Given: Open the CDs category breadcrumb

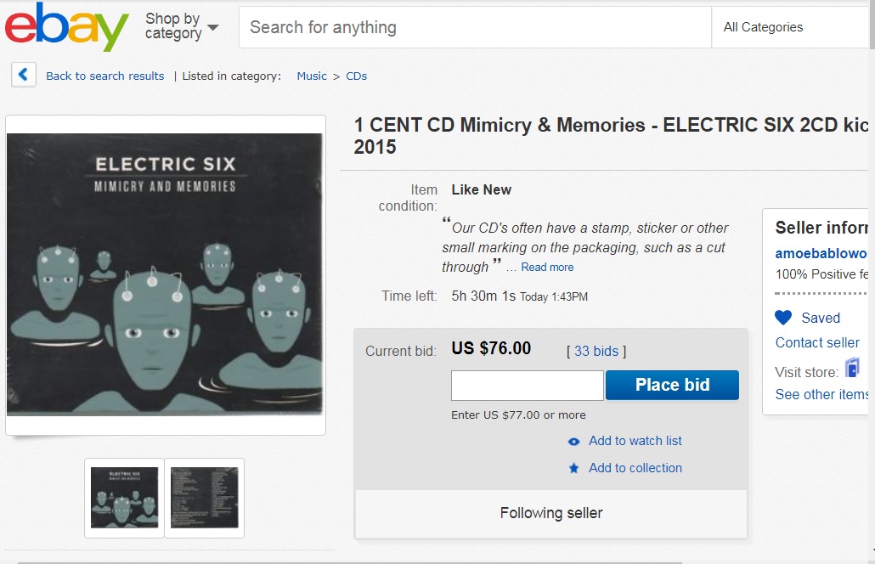Looking at the screenshot, I should click(357, 76).
